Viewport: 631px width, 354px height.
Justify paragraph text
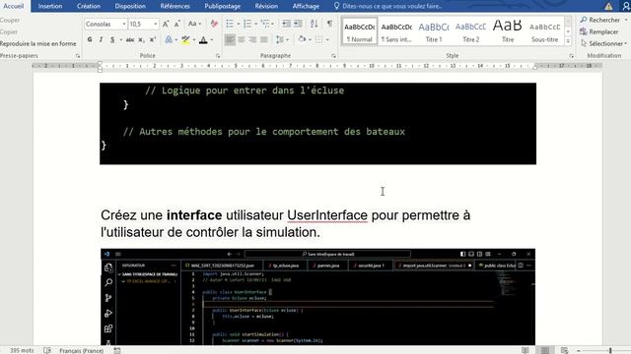[x=264, y=39]
